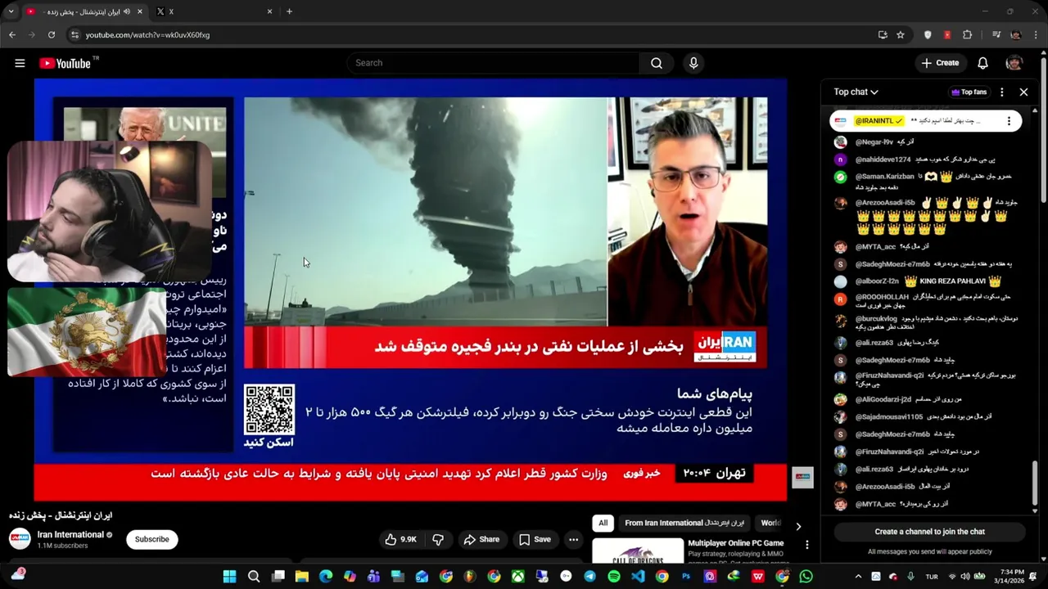Screen dimensions: 1048x589
Task: Go to the YouTube home logo
Action: click(65, 63)
